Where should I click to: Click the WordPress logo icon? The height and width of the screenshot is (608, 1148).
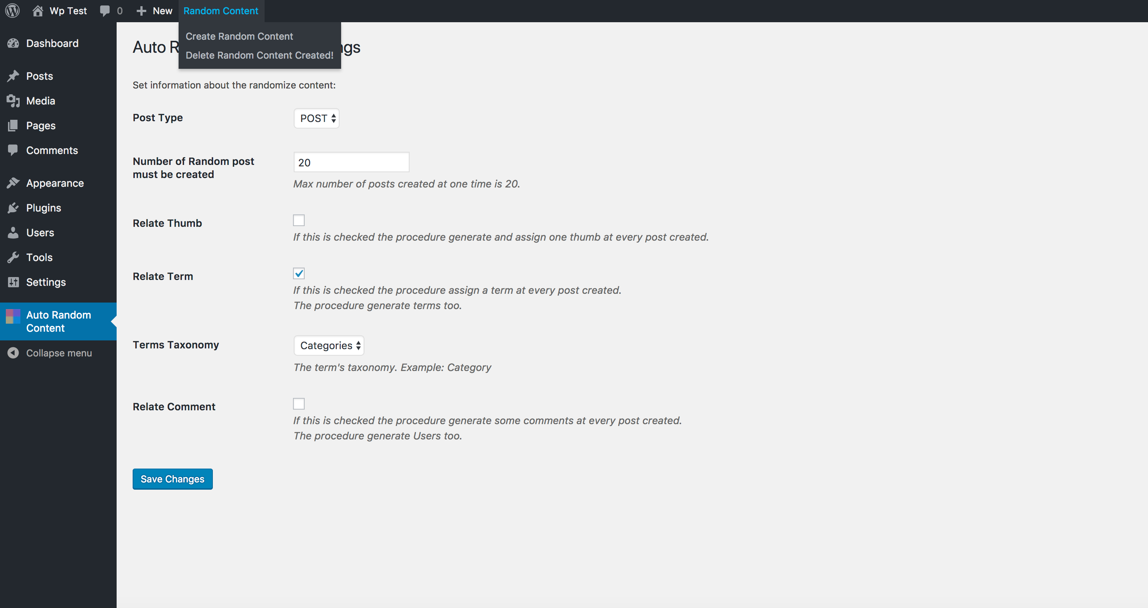click(x=12, y=11)
